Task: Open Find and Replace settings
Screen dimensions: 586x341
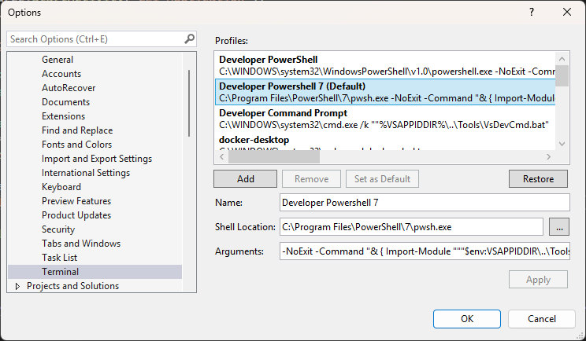Action: point(77,130)
